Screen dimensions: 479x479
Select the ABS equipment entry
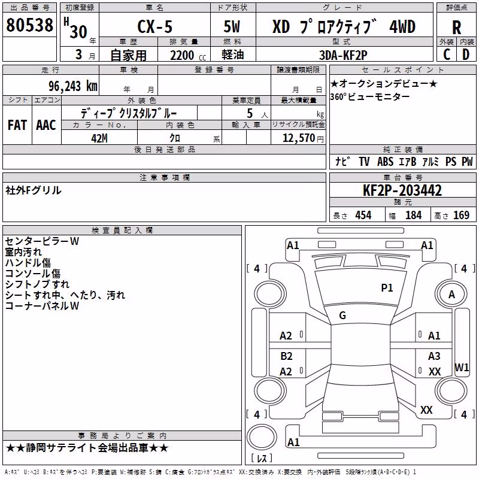pos(385,161)
